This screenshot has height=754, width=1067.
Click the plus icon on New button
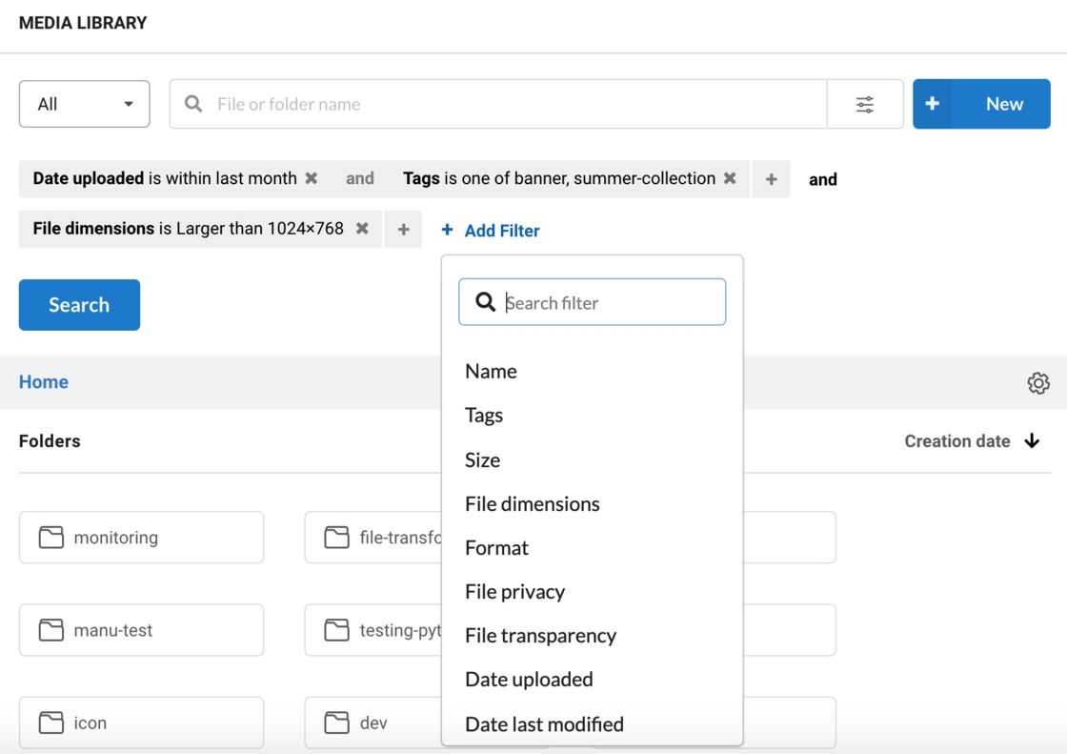click(x=933, y=104)
